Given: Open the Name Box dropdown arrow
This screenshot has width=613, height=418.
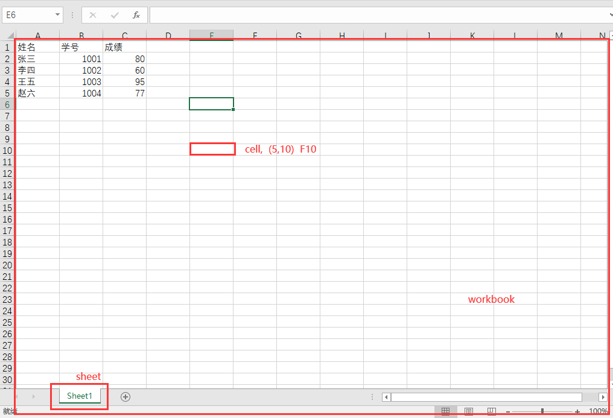Looking at the screenshot, I should tap(57, 15).
